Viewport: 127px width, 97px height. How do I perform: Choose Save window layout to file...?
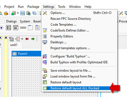pyautogui.click(x=79, y=71)
